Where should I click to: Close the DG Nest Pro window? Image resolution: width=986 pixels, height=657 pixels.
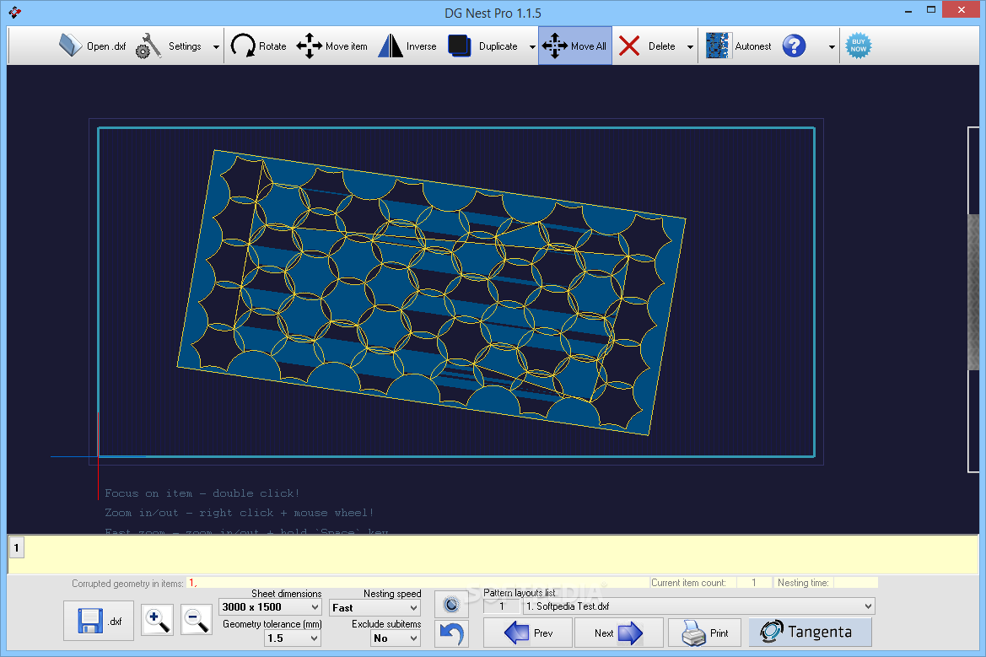[x=962, y=9]
